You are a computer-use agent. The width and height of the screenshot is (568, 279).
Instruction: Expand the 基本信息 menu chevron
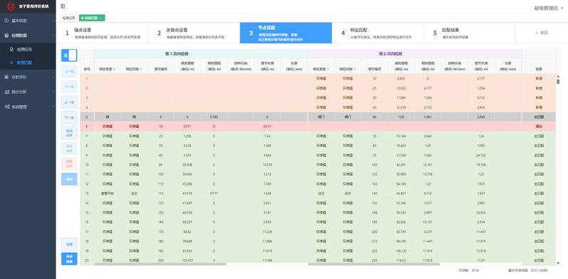[53, 21]
